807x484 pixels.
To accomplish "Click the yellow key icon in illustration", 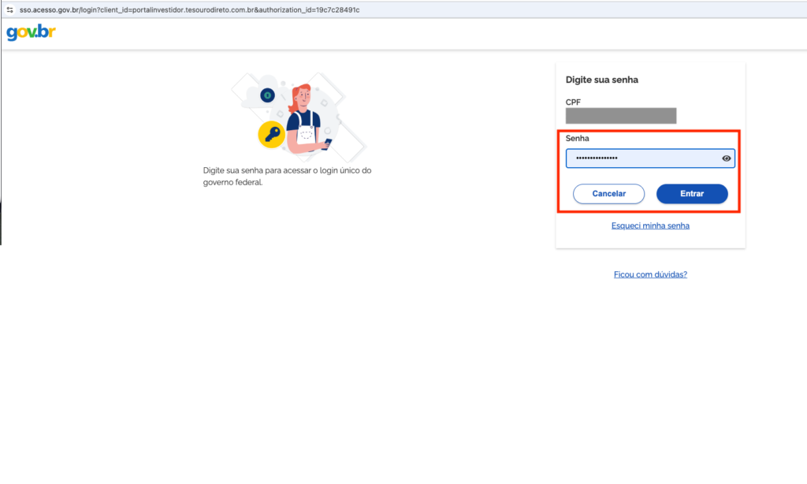I will coord(271,134).
